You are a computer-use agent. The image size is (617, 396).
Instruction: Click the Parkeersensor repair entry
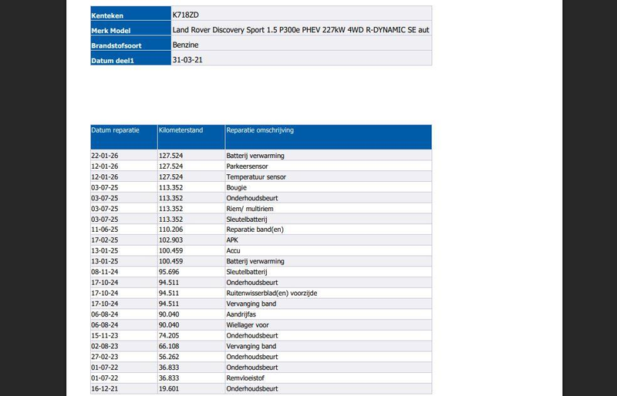click(247, 166)
